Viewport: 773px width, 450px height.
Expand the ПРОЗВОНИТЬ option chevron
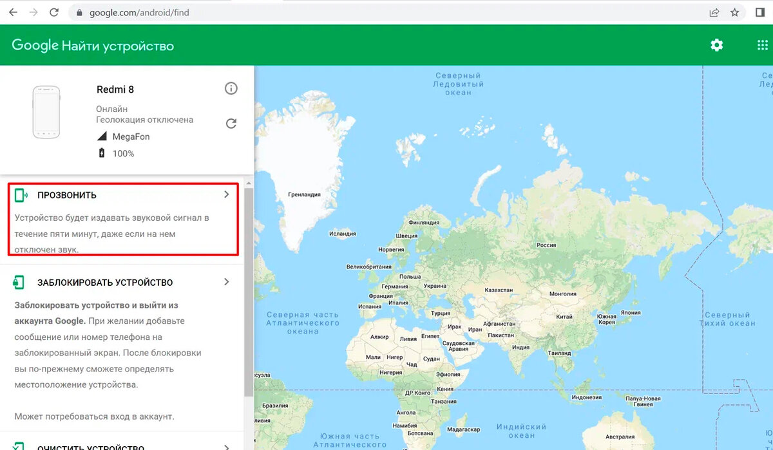[x=226, y=194]
